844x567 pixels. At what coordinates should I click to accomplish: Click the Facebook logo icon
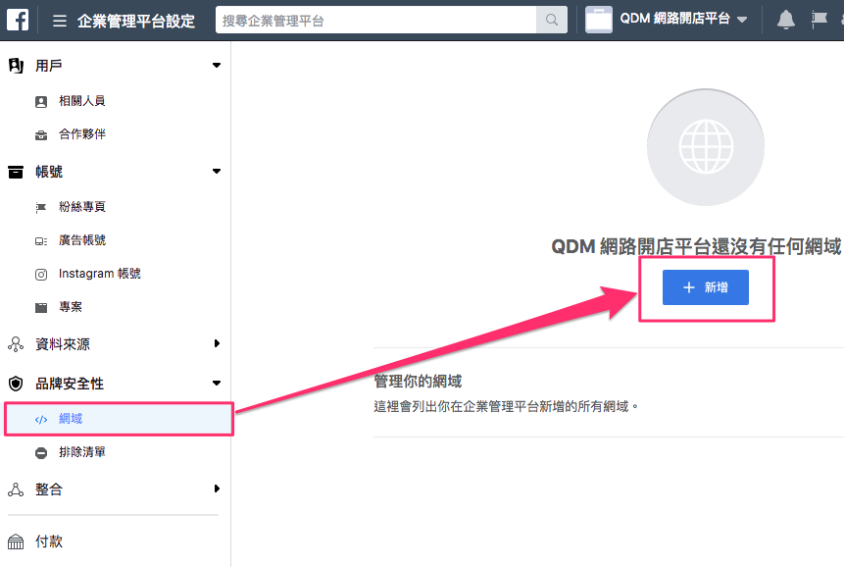coord(18,21)
